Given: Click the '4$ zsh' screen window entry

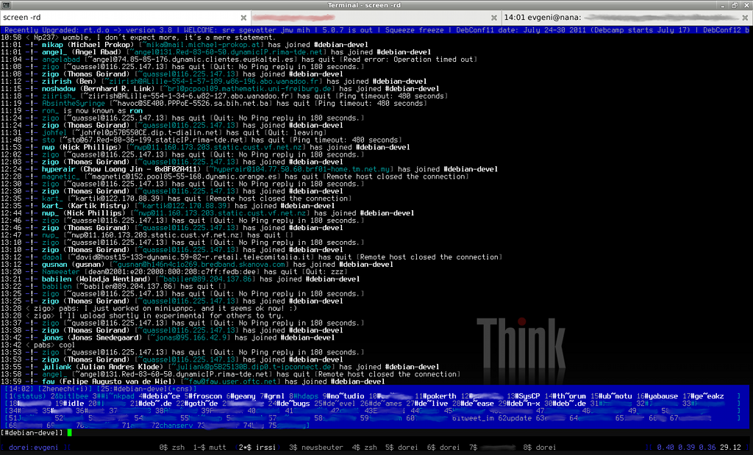Looking at the screenshot, I should click(365, 448).
